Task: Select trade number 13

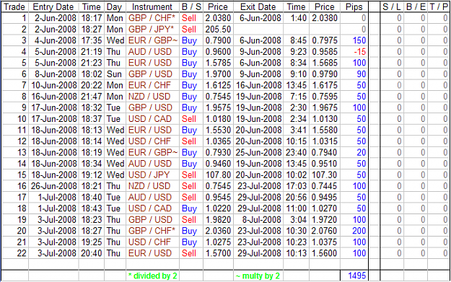Action: coord(22,153)
